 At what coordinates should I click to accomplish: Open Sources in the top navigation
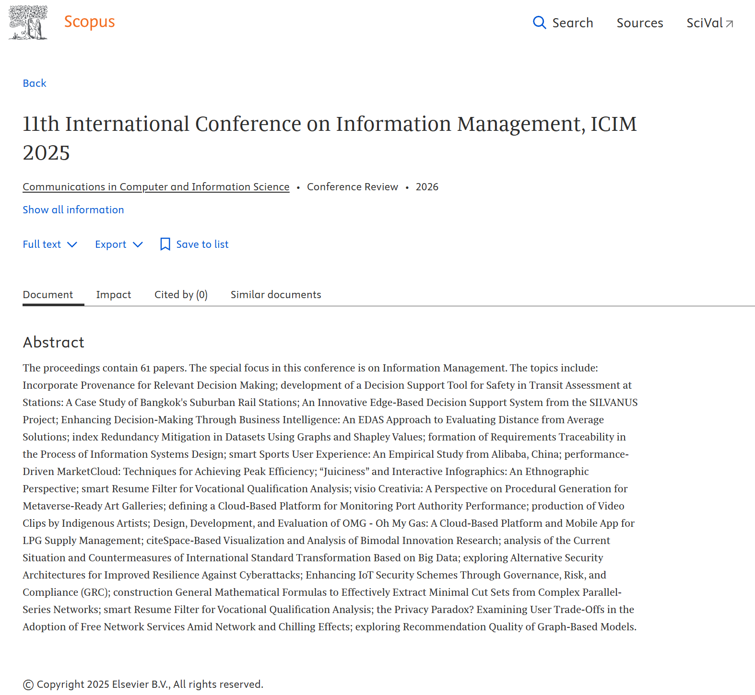point(639,23)
